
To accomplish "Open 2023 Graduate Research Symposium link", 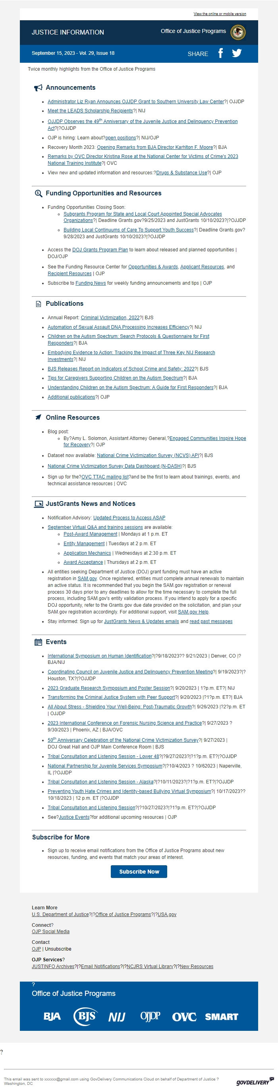I will tap(109, 688).
